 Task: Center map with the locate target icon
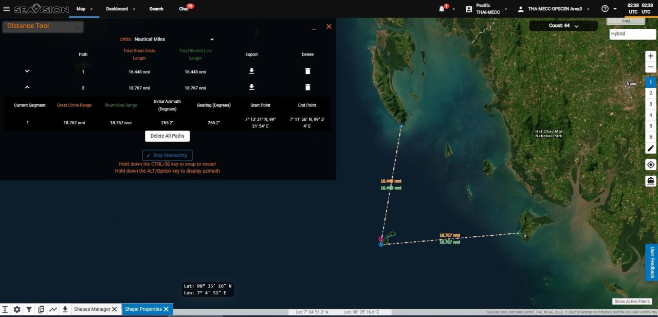pos(650,164)
